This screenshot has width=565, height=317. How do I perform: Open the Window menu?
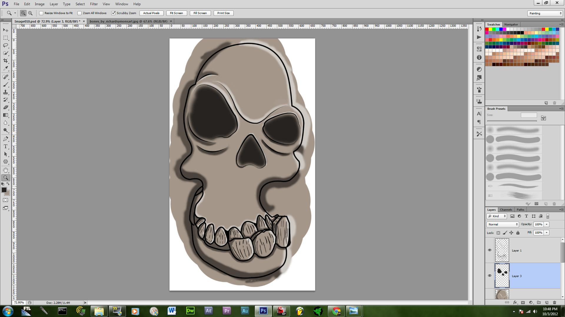pos(122,4)
